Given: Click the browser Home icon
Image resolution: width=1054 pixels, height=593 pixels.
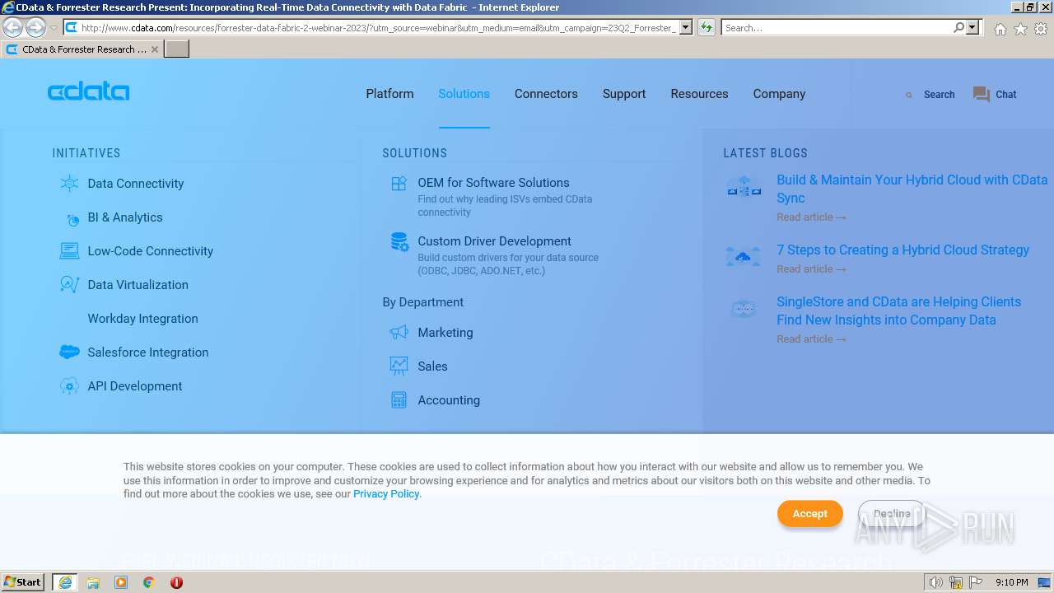Looking at the screenshot, I should pos(1000,29).
